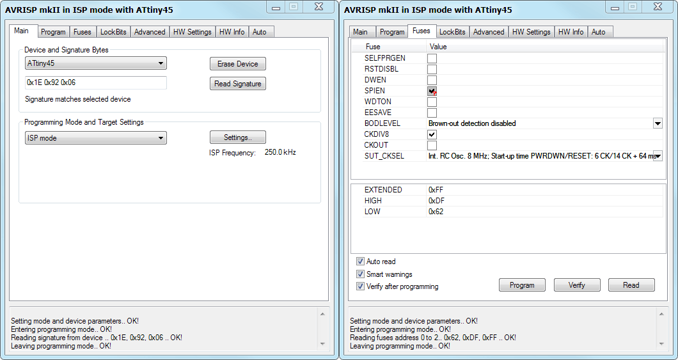
Task: Select the SUT_CKSEL fuse row label
Action: pos(384,156)
